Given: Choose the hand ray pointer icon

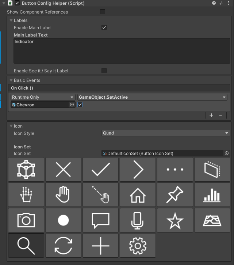Looking at the screenshot, I should (101, 195).
